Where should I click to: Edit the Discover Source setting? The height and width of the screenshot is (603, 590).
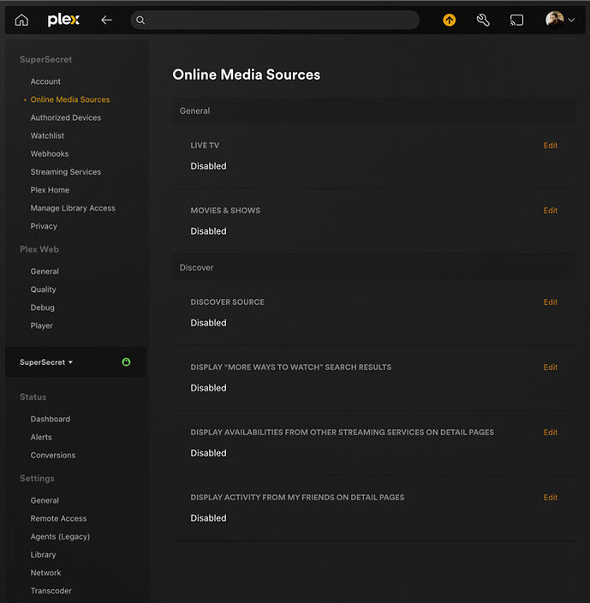point(551,302)
